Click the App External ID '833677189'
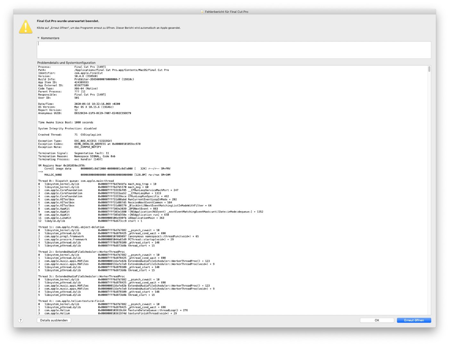Viewport: 449px width, 345px height. pos(81,85)
